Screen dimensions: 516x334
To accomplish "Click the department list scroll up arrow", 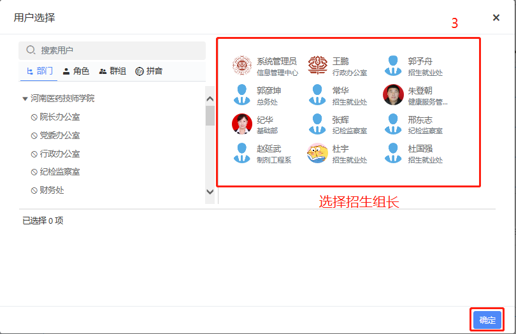I will (x=210, y=99).
